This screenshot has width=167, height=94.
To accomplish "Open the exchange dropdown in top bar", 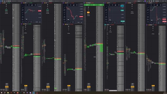I will tap(139, 1).
